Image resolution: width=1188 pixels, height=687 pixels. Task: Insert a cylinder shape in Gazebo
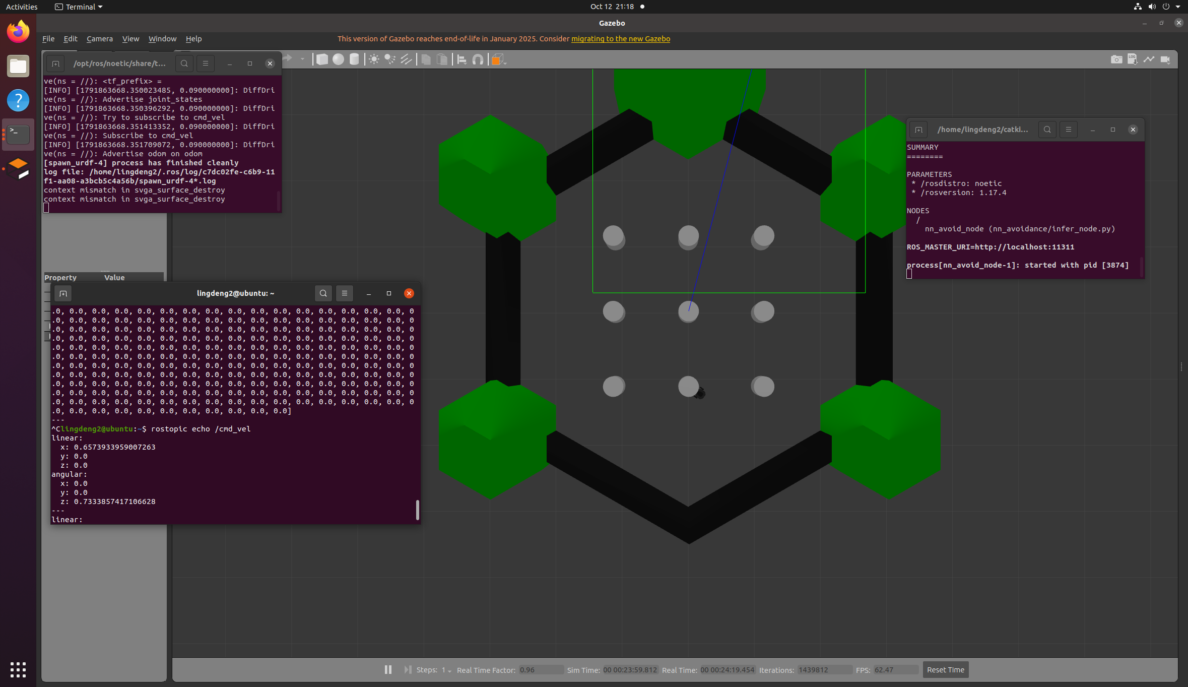pyautogui.click(x=354, y=59)
